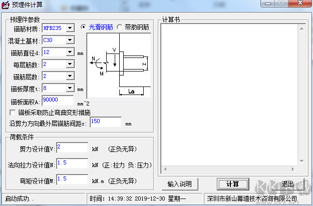Expand the 锚筋直径d dropdown arrow
The height and width of the screenshot is (206, 313).
click(x=70, y=52)
